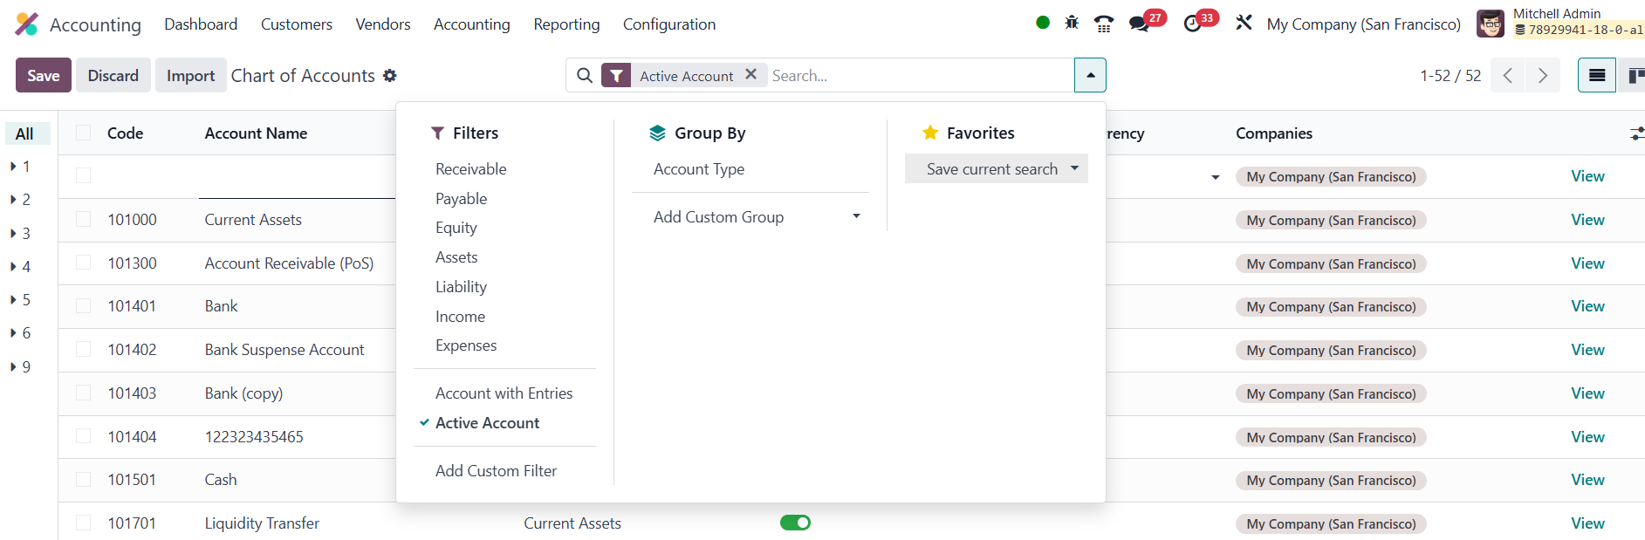Image resolution: width=1645 pixels, height=540 pixels.
Task: Click the Chart of Accounts gear icon
Action: click(x=390, y=76)
